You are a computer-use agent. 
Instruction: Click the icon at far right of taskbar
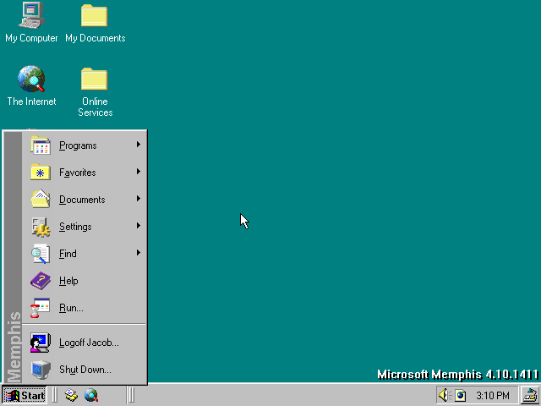[x=531, y=395]
